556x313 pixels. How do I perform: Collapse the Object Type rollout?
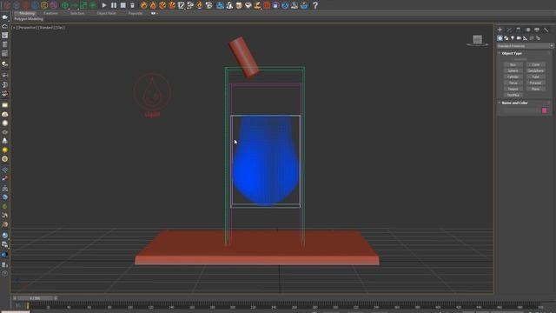tap(512, 53)
